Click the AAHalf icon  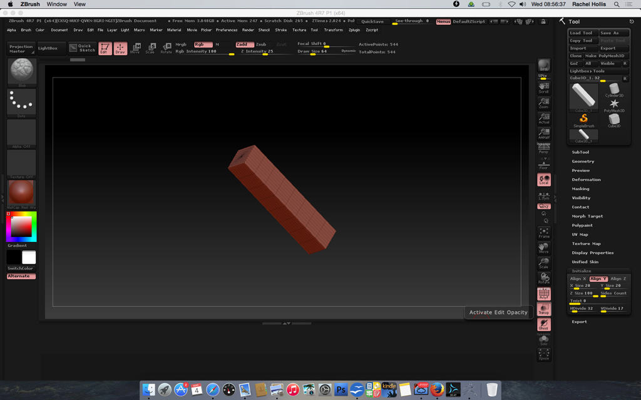tap(544, 133)
